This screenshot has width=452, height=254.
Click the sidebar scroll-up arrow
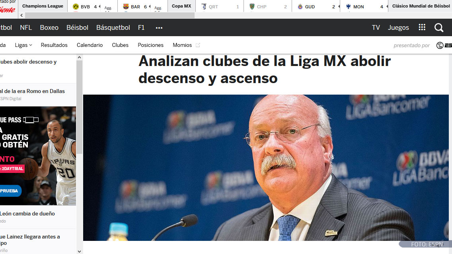tap(79, 58)
